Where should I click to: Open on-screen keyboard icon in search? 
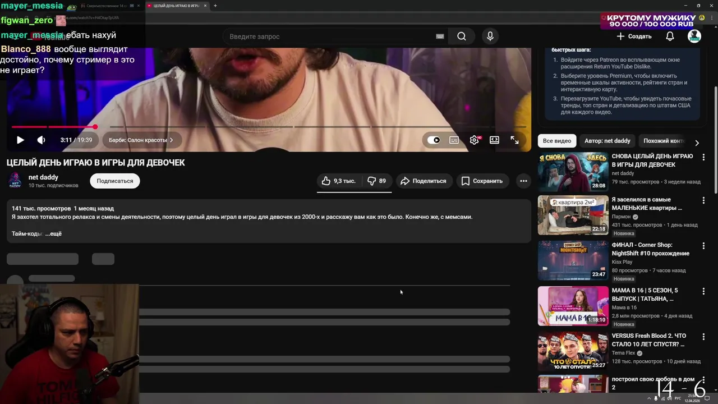pyautogui.click(x=440, y=36)
